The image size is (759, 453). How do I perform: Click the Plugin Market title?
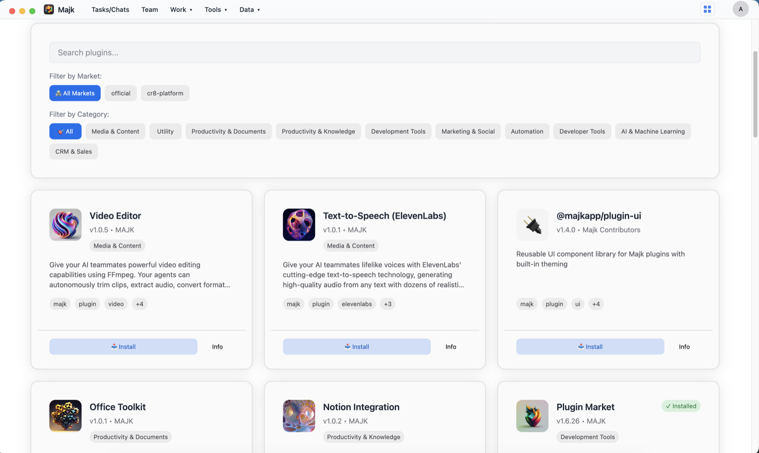tap(585, 407)
